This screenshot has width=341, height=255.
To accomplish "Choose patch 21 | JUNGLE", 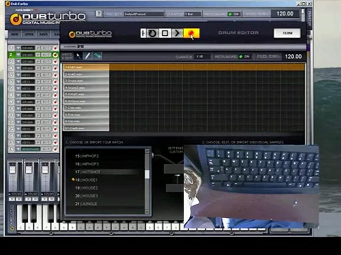I will tap(86, 204).
